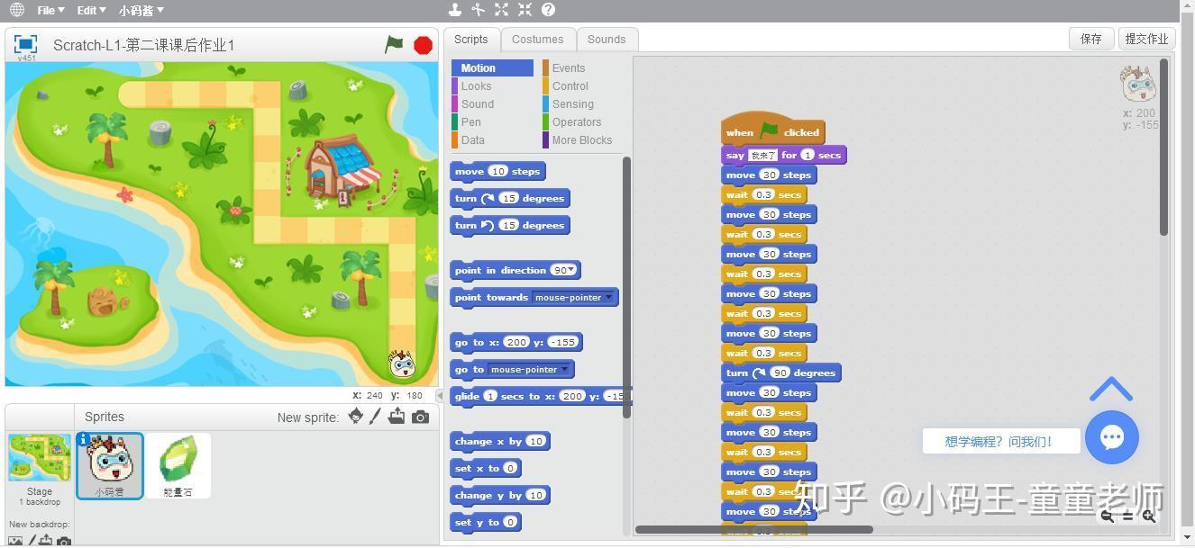The height and width of the screenshot is (548, 1195).
Task: Select the 能量石 sprite thumbnail
Action: coord(178,466)
